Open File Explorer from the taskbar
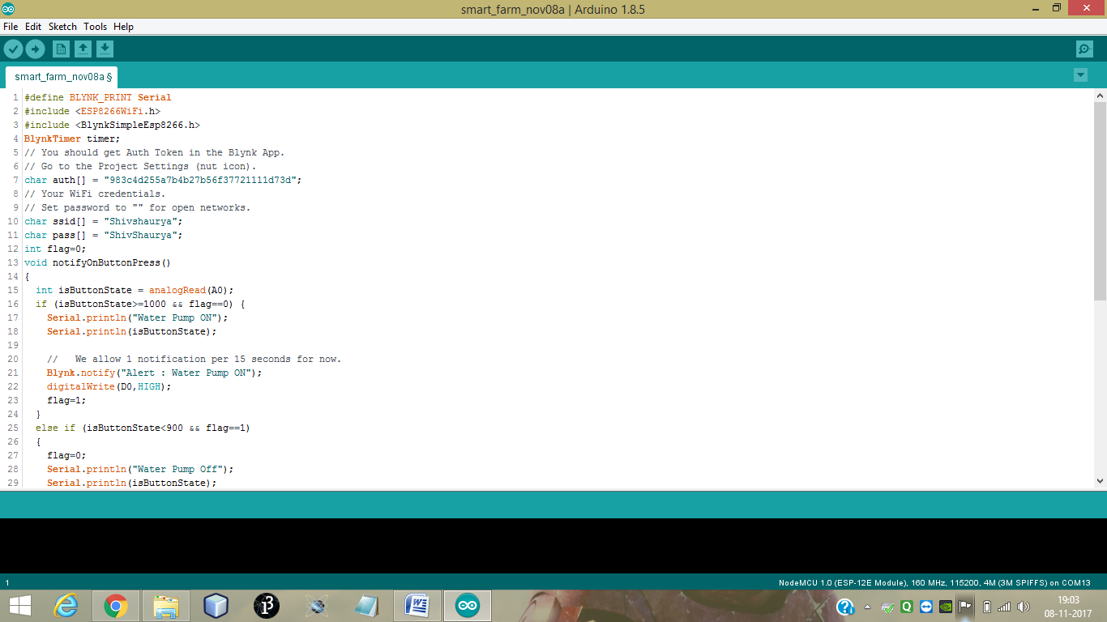 pos(166,606)
